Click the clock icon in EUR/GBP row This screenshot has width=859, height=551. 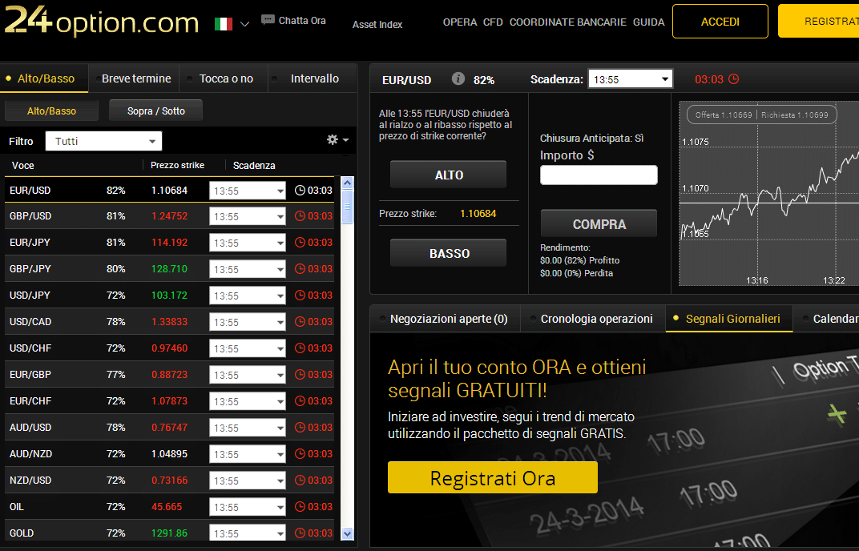(300, 375)
